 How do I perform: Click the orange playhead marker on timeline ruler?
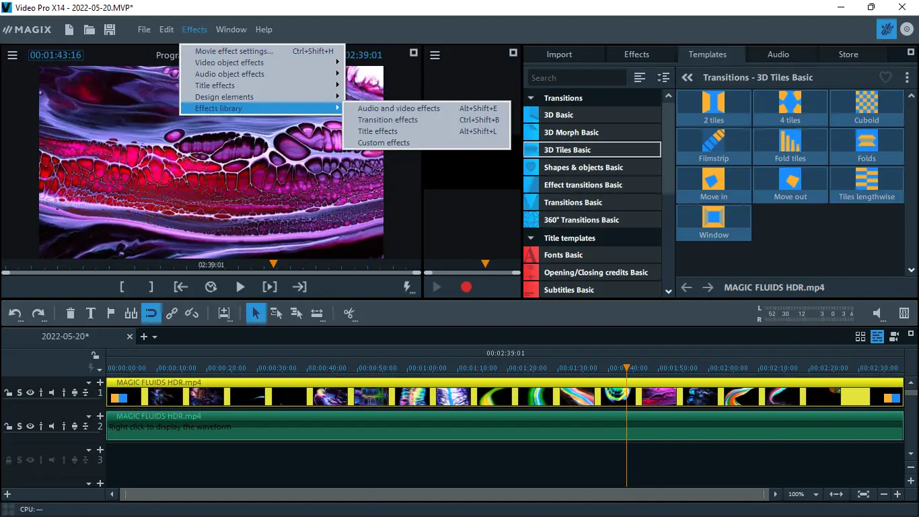pos(626,368)
